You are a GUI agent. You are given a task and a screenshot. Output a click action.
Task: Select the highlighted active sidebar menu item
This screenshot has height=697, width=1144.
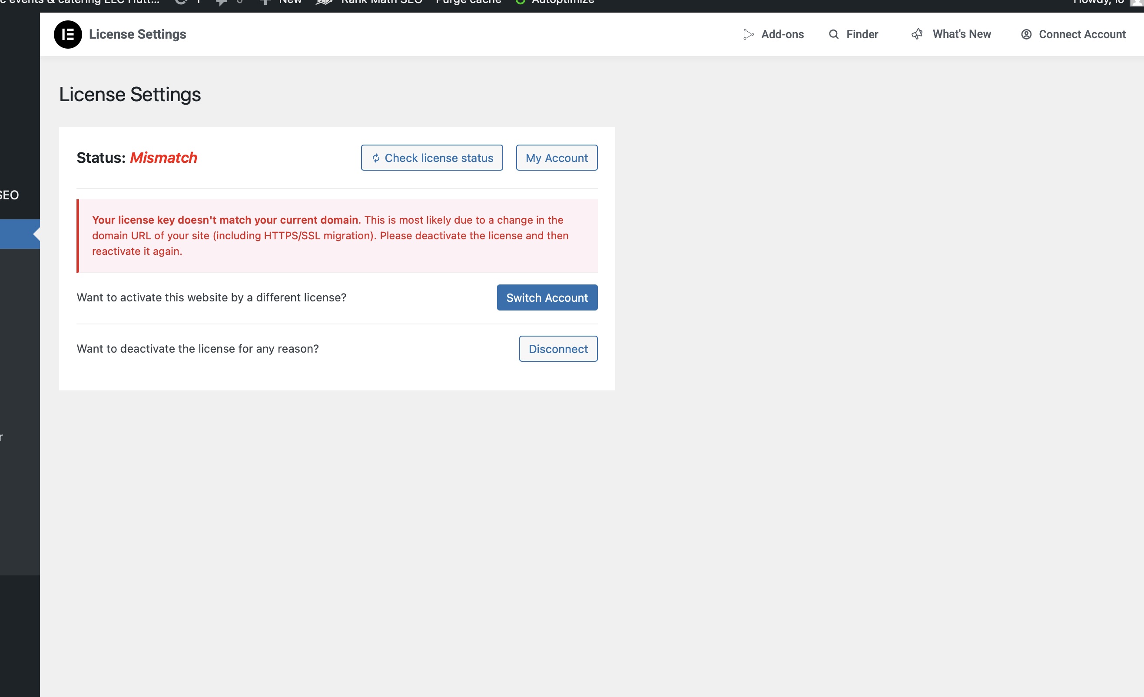pos(17,234)
